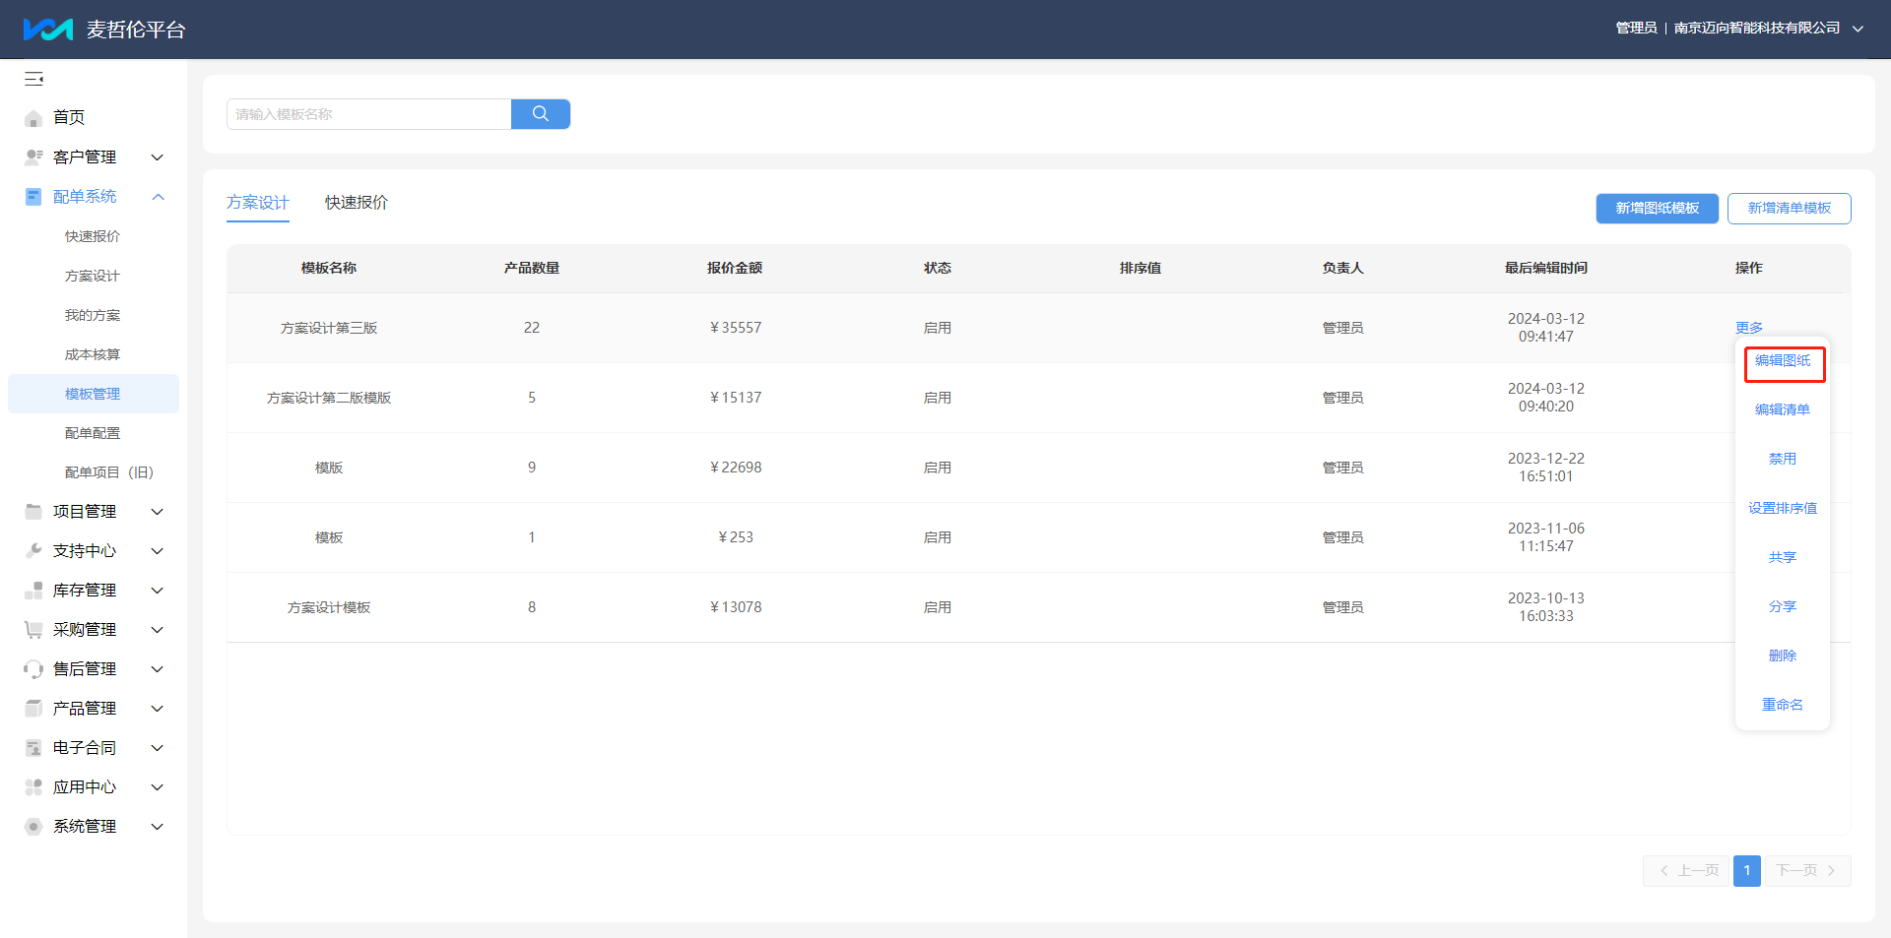
Task: Click the 新增清单模板 button
Action: click(1790, 209)
